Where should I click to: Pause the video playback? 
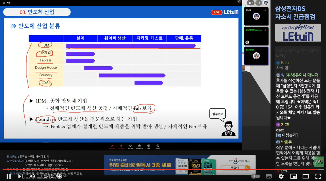(9, 176)
